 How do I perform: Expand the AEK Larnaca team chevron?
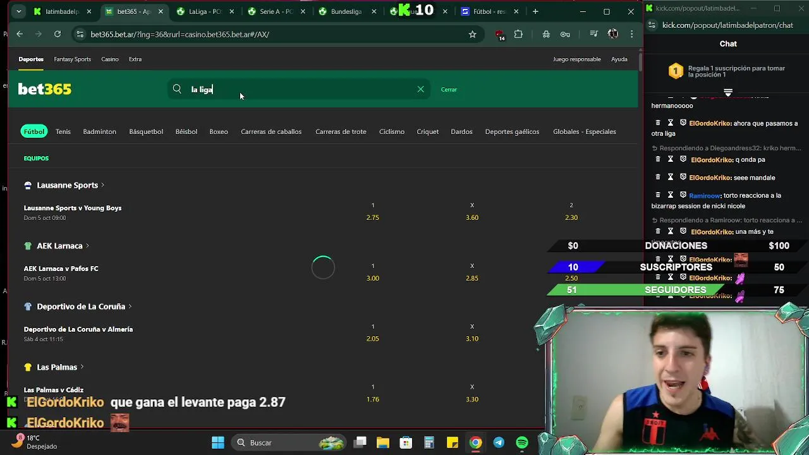coord(87,246)
